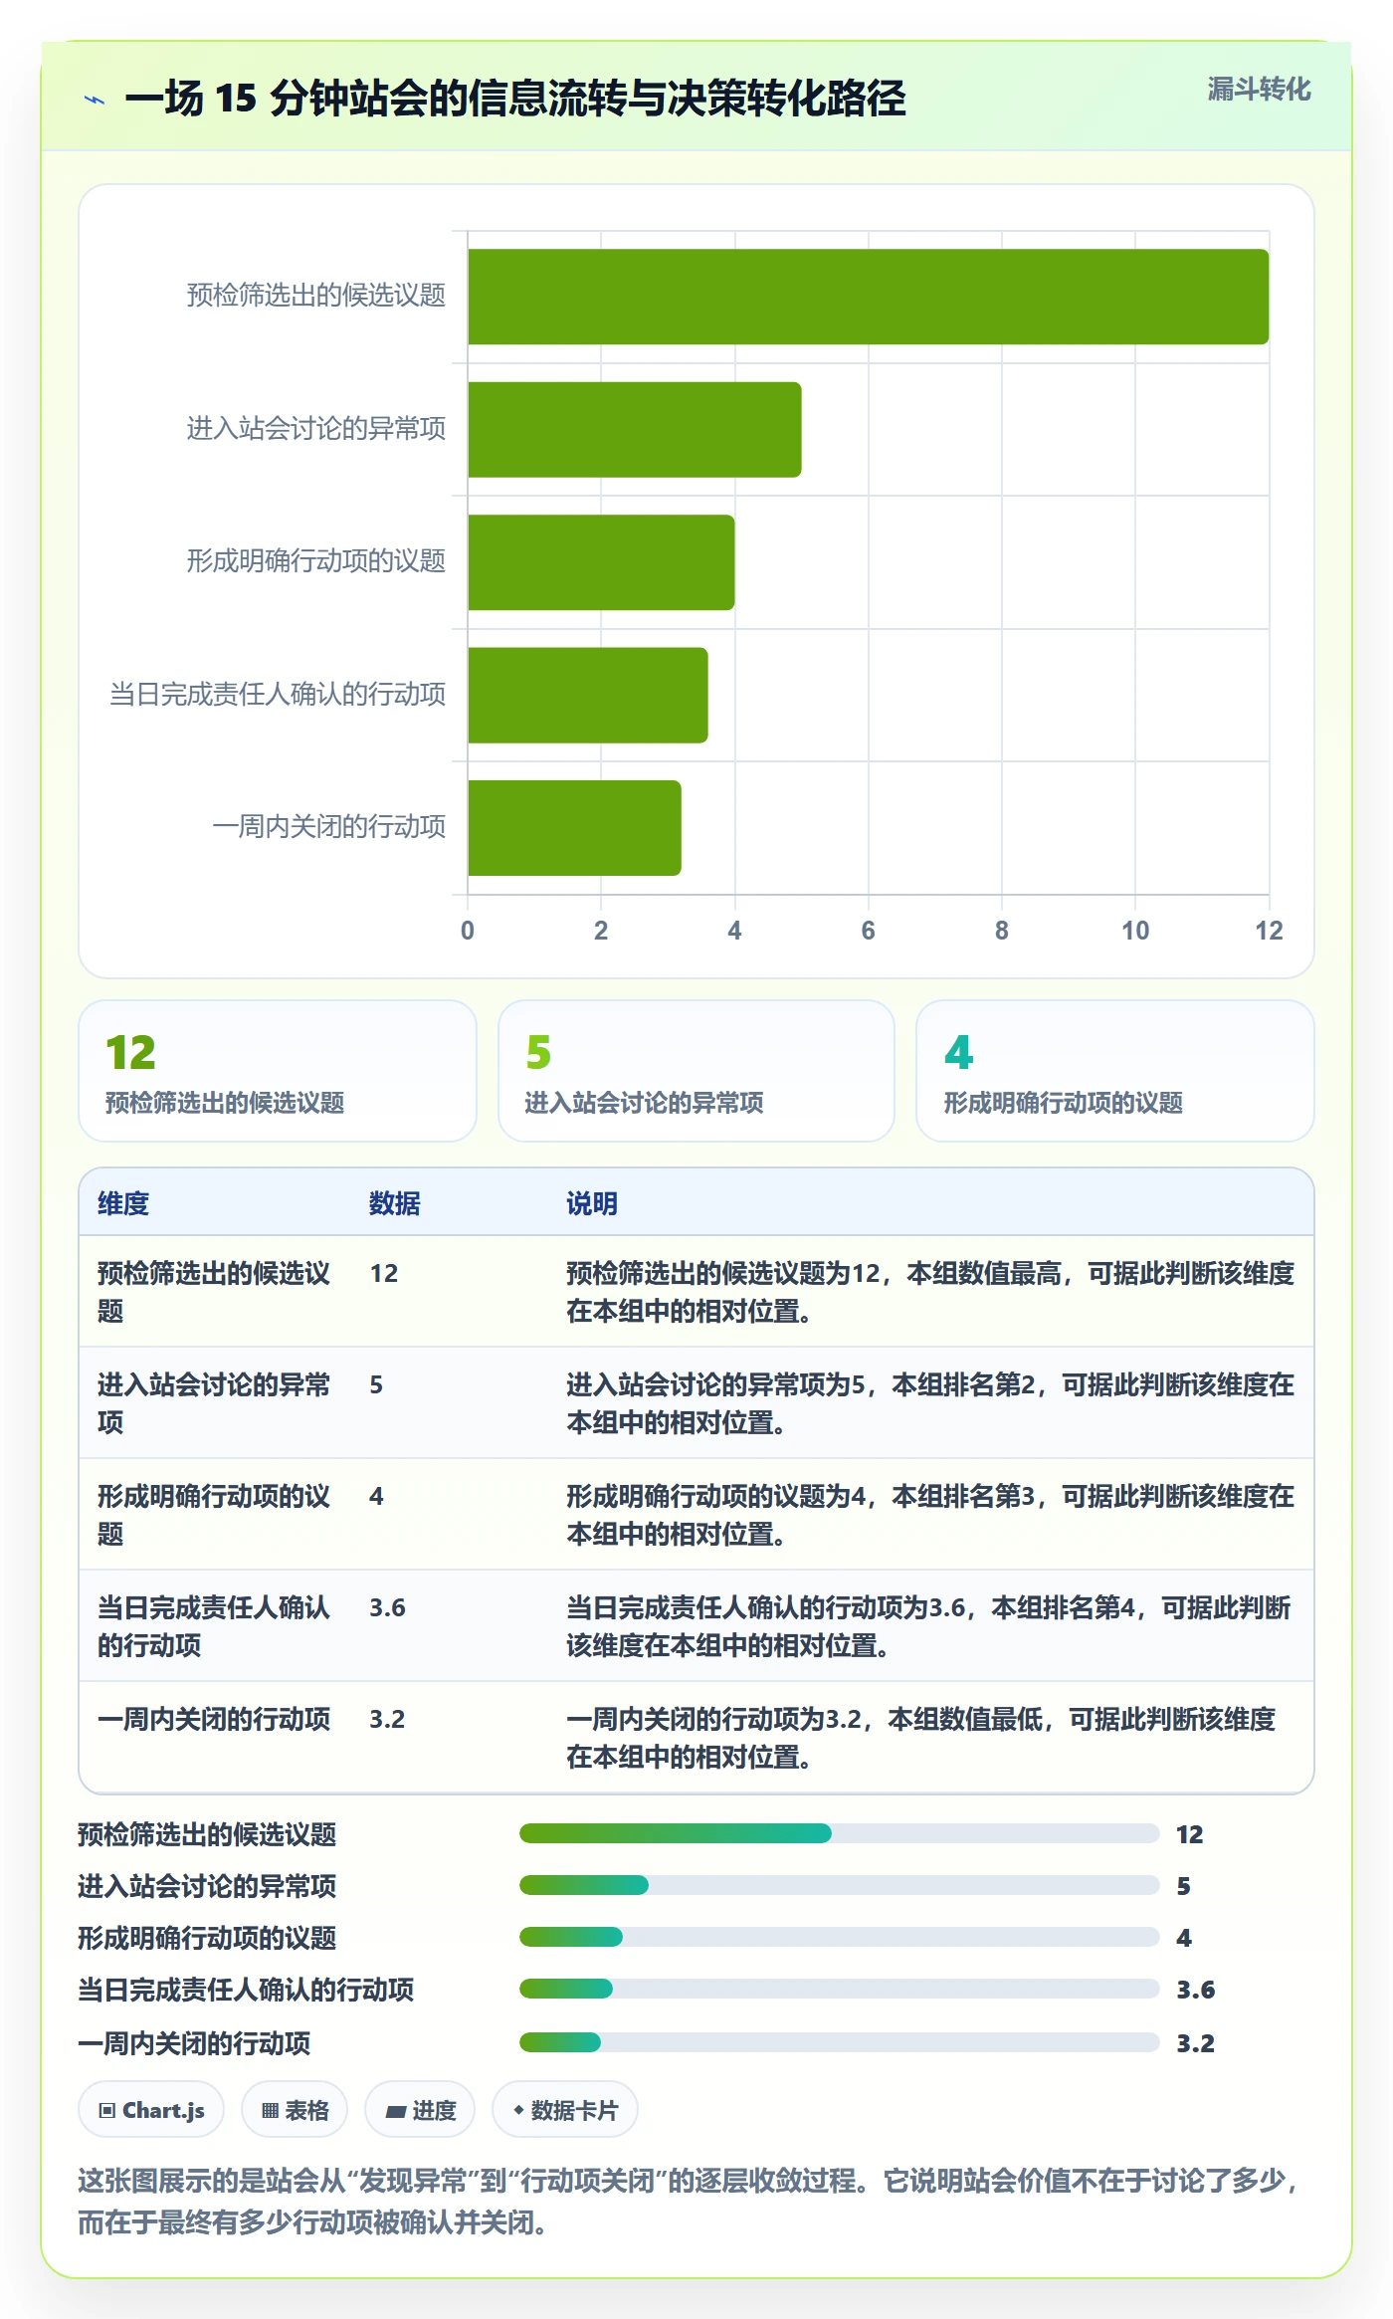Viewport: 1393px width, 2319px height.
Task: Click the 当日完成责任人确认的行动项 chart bar
Action: click(587, 696)
